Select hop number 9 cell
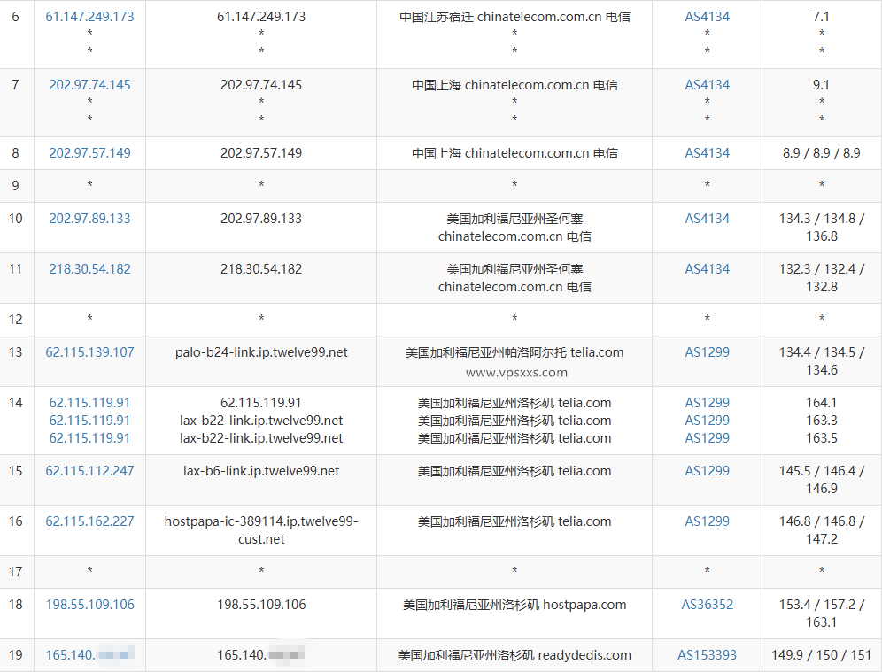 click(16, 186)
